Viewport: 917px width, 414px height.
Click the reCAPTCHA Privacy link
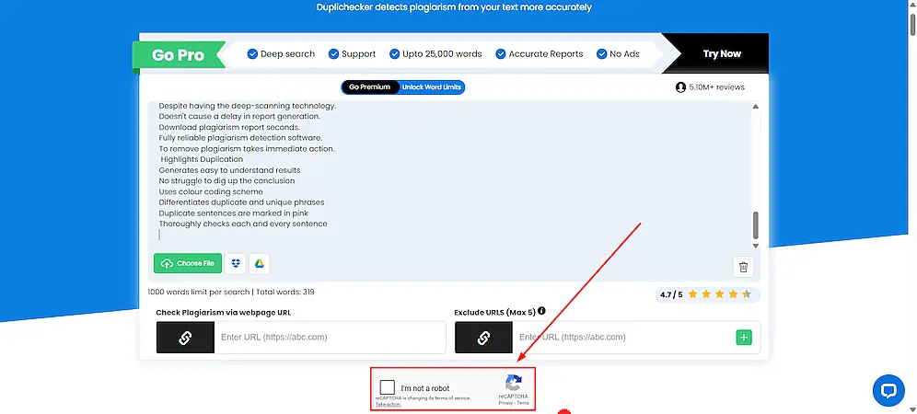505,403
